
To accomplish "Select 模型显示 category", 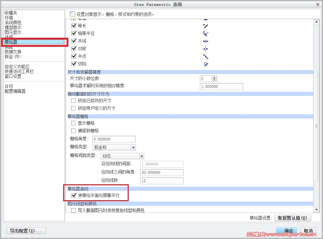I will [13, 28].
